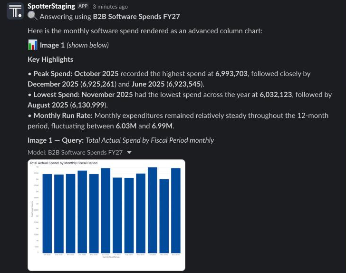Image resolution: width=346 pixels, height=273 pixels.
Task: Open the column chart image preview
Action: [x=106, y=215]
